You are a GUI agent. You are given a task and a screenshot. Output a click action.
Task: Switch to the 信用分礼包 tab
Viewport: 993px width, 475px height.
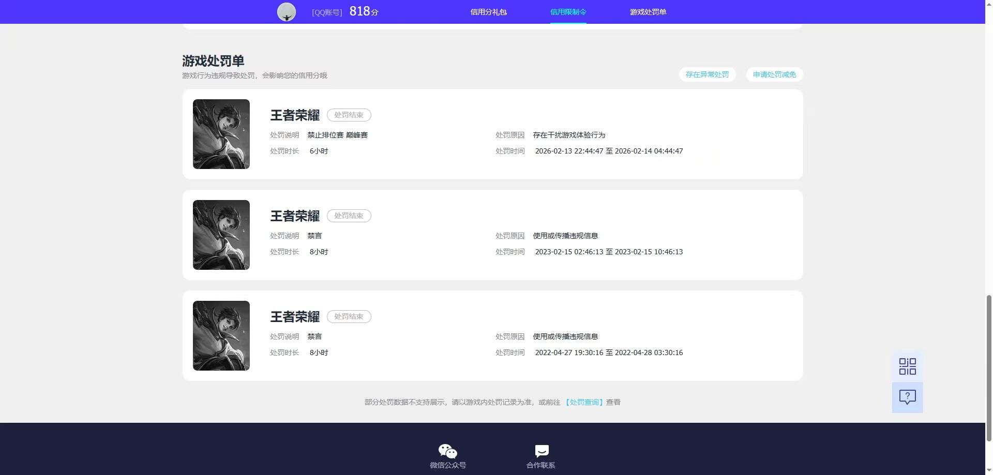[x=488, y=12]
